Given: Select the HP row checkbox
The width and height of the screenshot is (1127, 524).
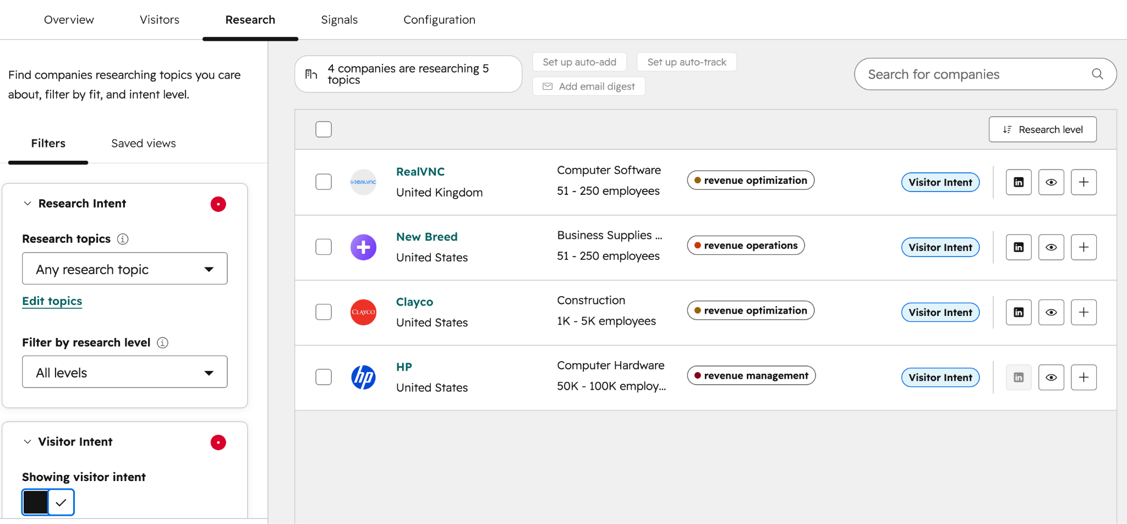Looking at the screenshot, I should pyautogui.click(x=324, y=376).
